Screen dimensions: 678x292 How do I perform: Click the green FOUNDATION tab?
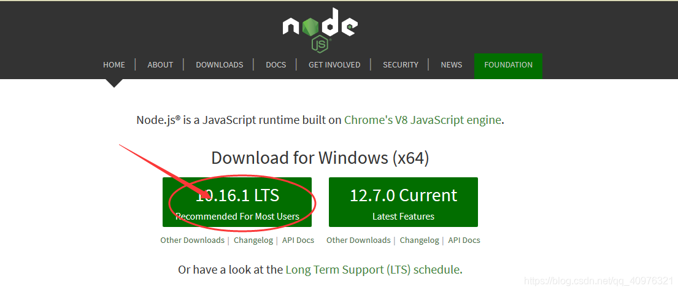coord(508,66)
